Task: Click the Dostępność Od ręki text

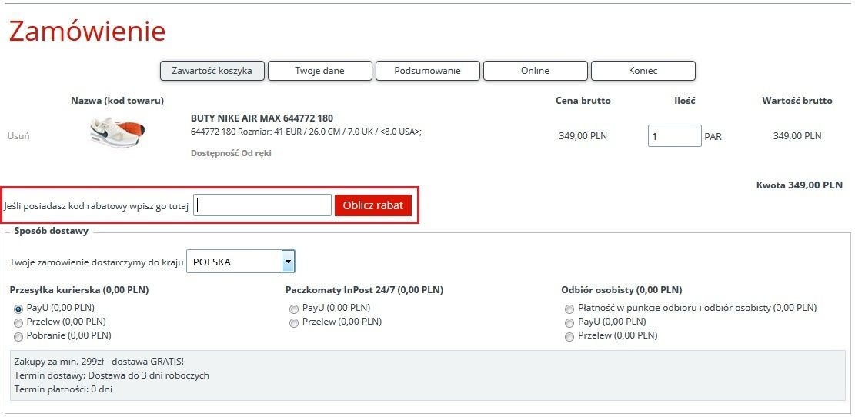Action: (231, 153)
